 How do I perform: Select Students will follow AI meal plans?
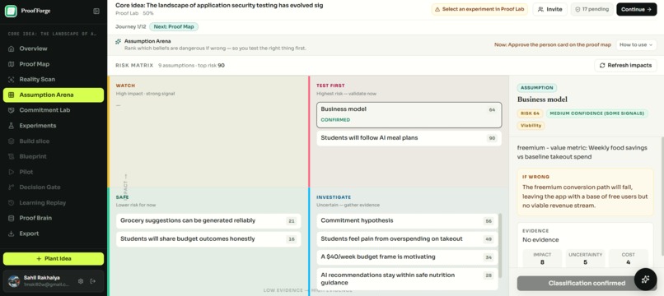[409, 138]
